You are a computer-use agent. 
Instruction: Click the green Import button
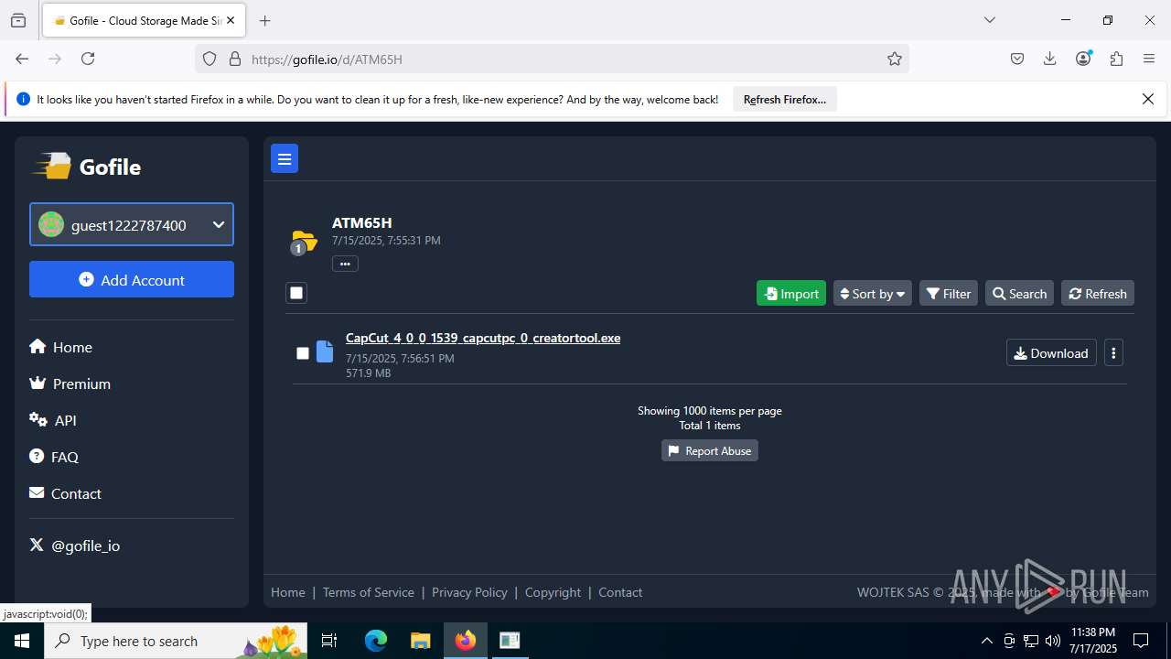[791, 294]
